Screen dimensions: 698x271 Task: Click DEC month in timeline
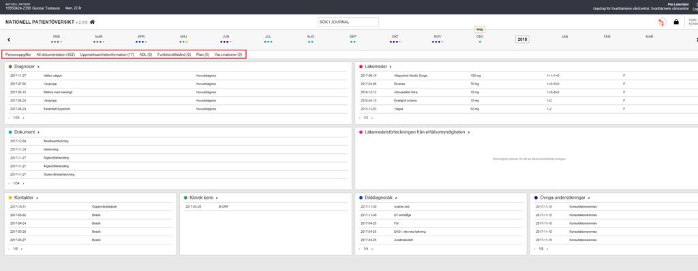tap(480, 37)
